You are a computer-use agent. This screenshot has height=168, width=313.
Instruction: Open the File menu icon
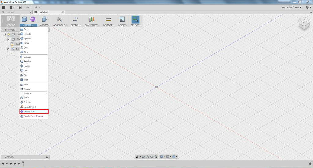[12, 7]
